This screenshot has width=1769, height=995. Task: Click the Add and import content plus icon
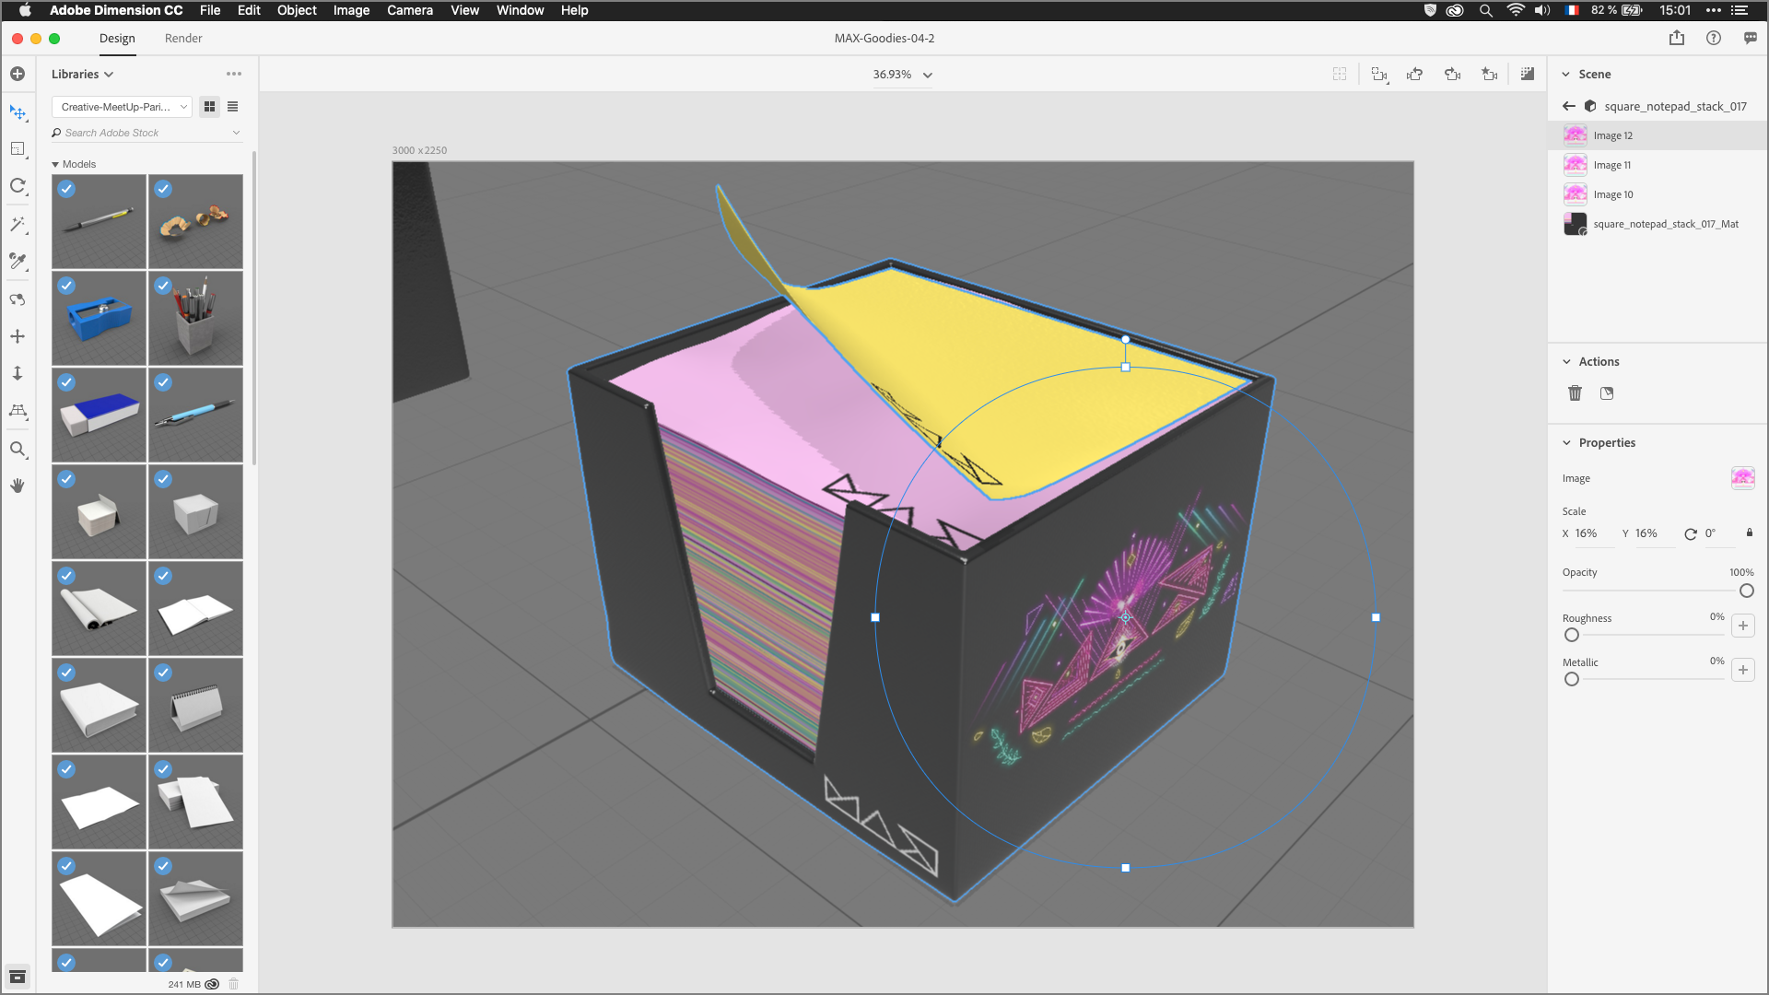coord(18,74)
